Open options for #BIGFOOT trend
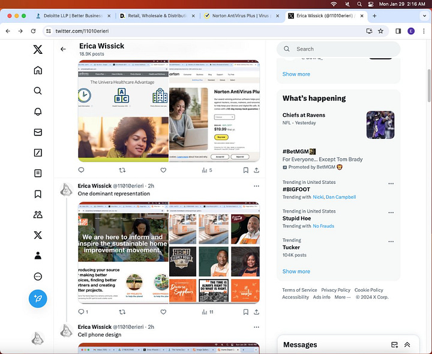Screen dimensions: 432x354 coord(391,183)
